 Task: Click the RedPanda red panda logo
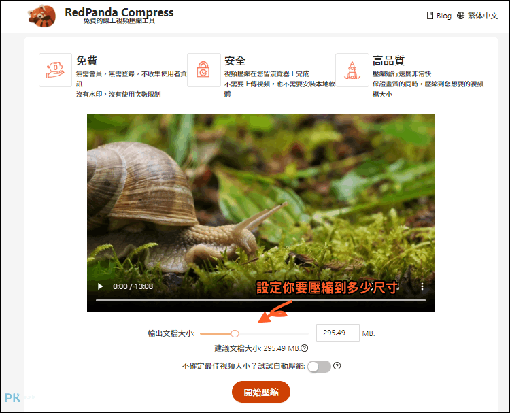pos(41,16)
